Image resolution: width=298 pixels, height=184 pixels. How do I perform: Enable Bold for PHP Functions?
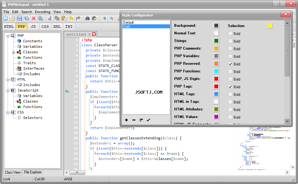click(x=230, y=71)
